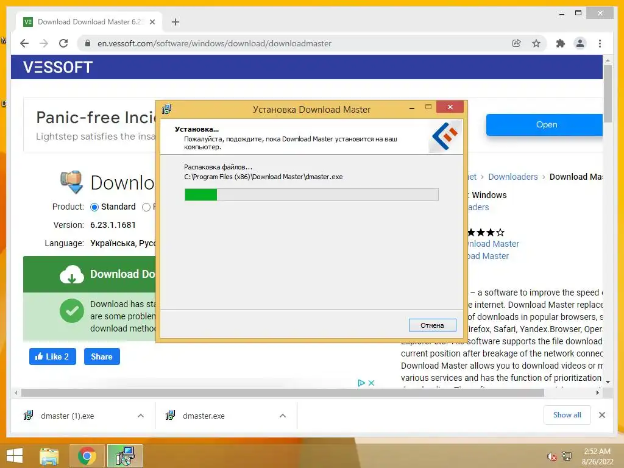The width and height of the screenshot is (624, 468).
Task: Click the Panic-free ad headline
Action: 96,118
